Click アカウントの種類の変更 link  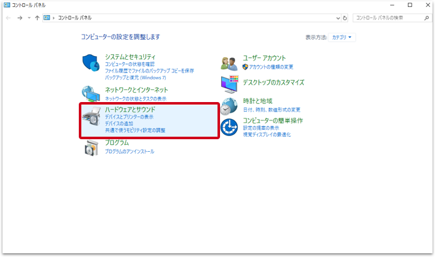(x=271, y=67)
